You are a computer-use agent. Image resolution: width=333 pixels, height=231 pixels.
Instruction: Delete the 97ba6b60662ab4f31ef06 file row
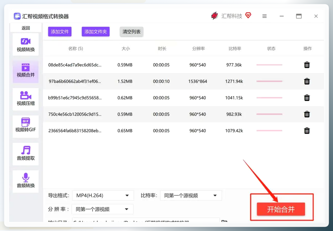point(307,81)
